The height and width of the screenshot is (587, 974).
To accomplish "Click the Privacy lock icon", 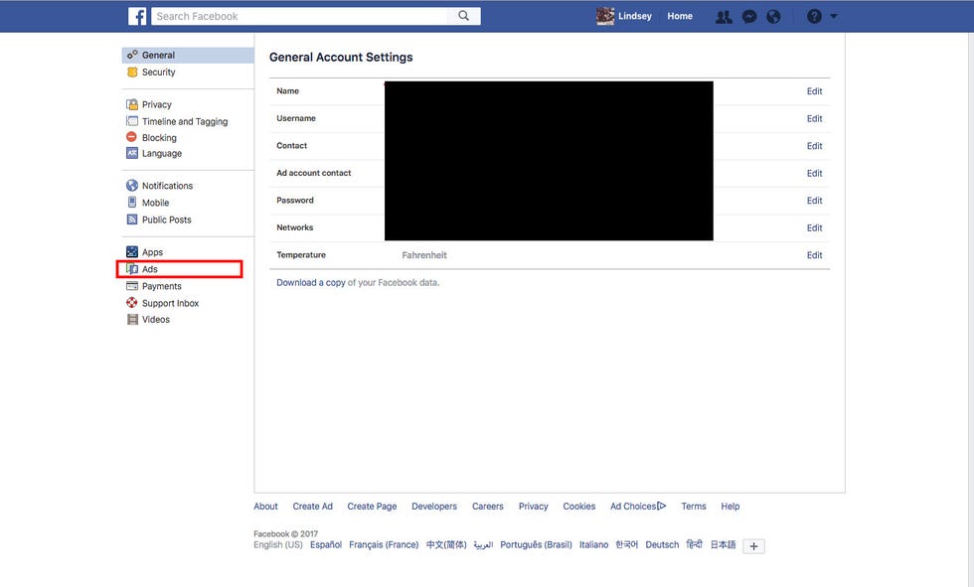I will 131,104.
